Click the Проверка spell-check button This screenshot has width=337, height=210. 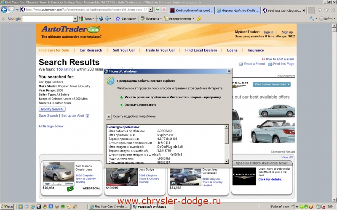pyautogui.click(x=150, y=18)
